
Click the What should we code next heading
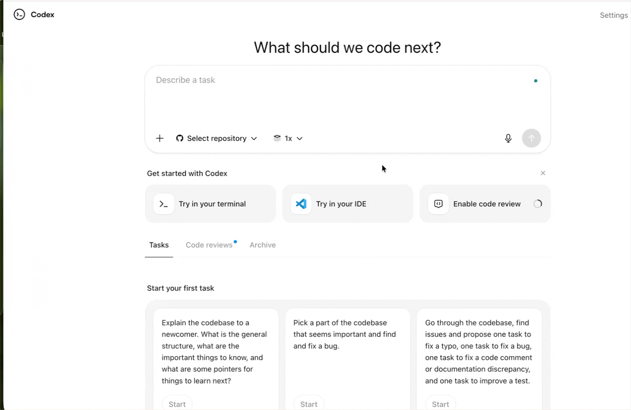(347, 48)
